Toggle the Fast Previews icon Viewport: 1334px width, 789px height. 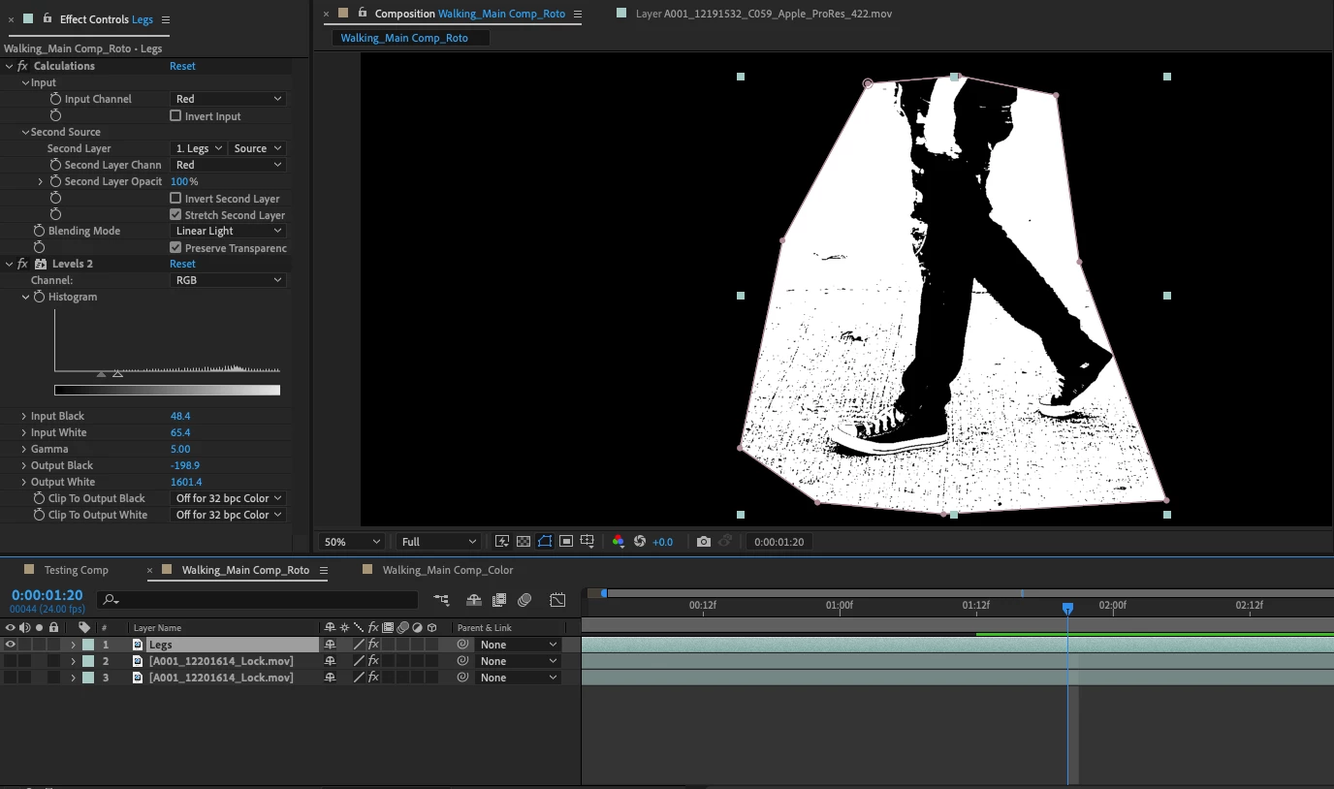click(502, 542)
